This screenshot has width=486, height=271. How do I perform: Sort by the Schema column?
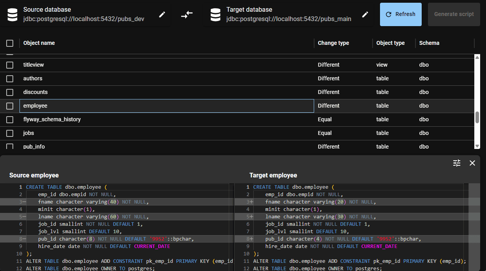pos(429,43)
